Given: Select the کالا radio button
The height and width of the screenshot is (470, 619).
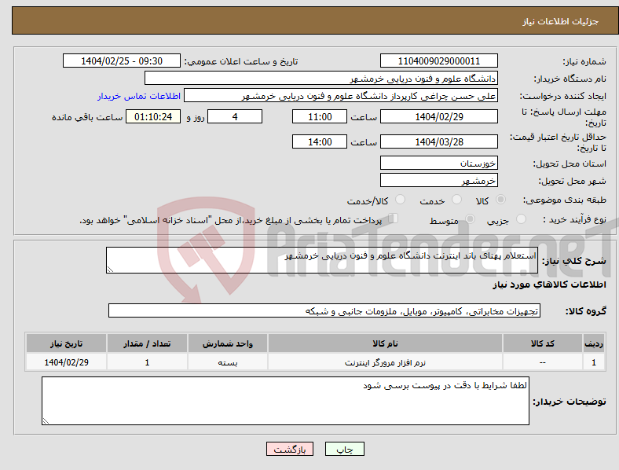Looking at the screenshot, I should tap(500, 200).
